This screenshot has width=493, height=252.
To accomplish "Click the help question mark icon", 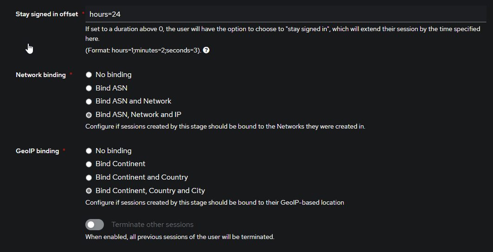I will pos(206,50).
